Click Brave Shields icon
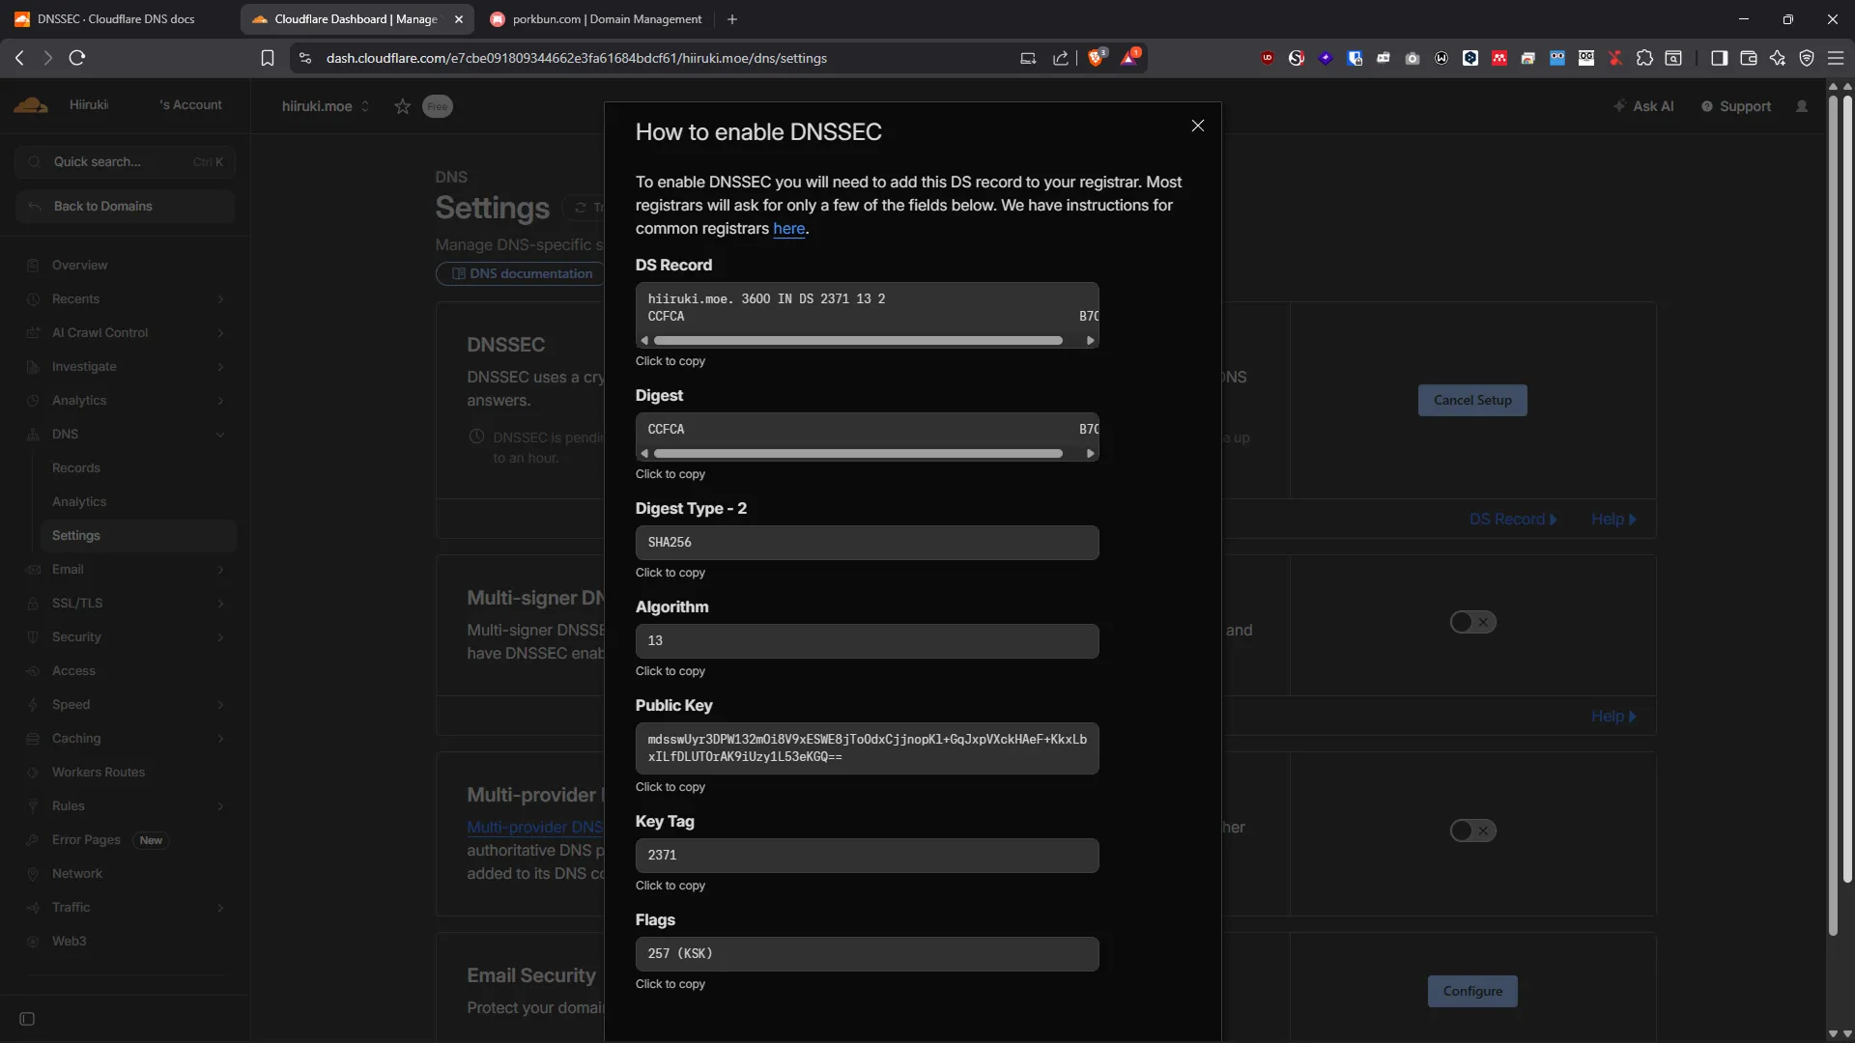1855x1043 pixels. tap(1096, 58)
